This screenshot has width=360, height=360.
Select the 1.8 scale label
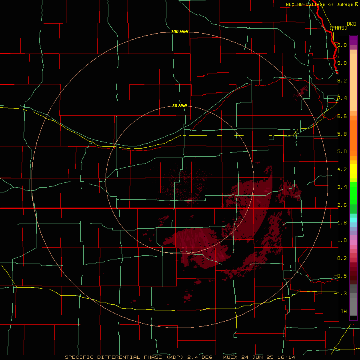342,223
